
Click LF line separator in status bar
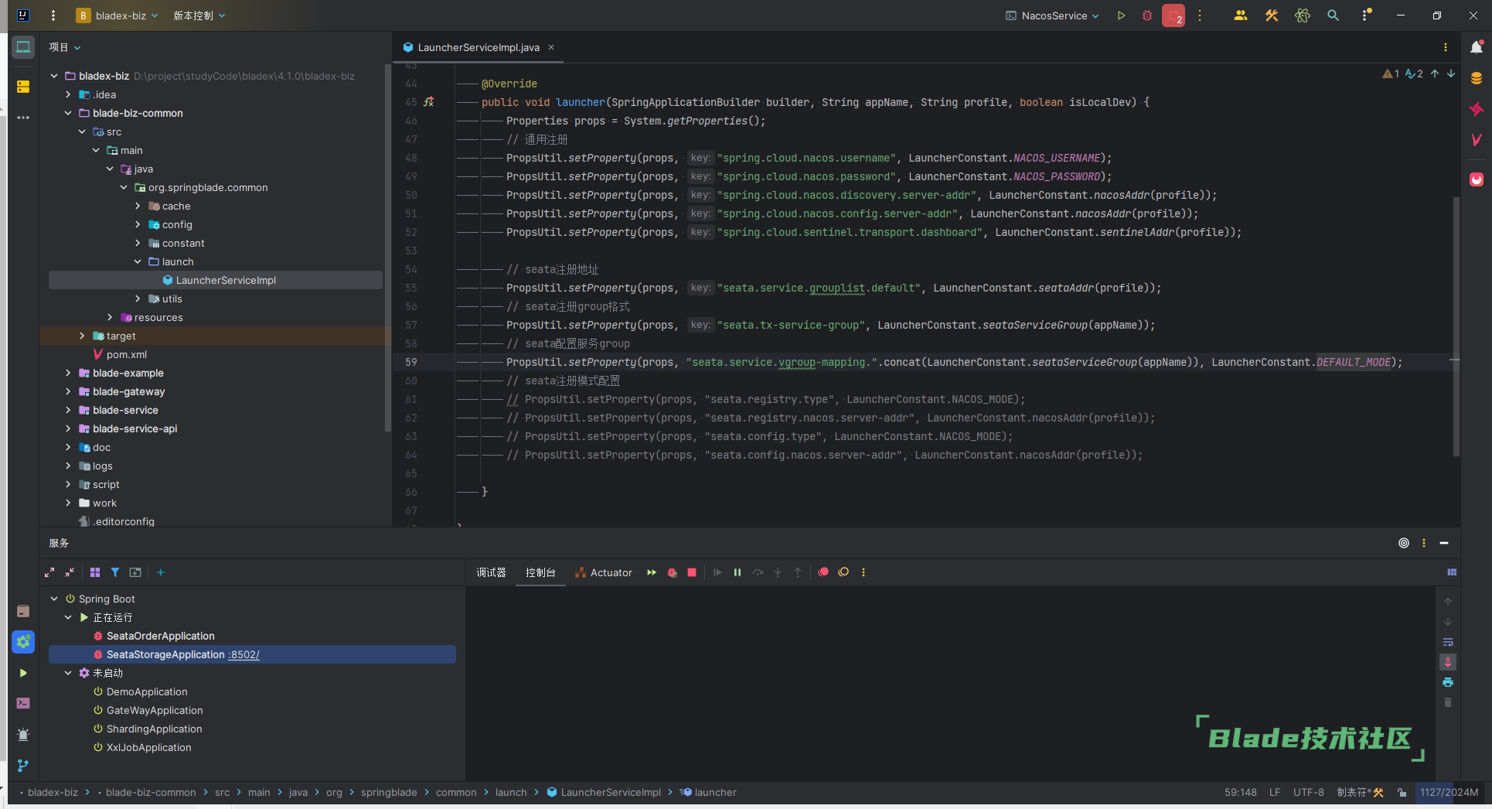click(1275, 792)
